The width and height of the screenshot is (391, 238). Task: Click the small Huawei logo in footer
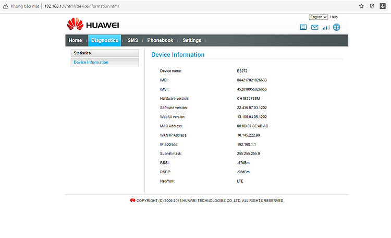(132, 200)
